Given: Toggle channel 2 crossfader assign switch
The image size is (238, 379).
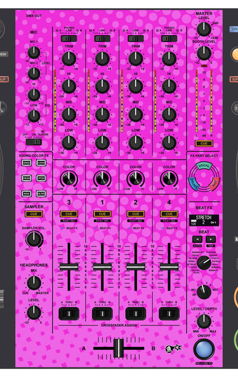Looking at the screenshot, I should click(x=136, y=314).
